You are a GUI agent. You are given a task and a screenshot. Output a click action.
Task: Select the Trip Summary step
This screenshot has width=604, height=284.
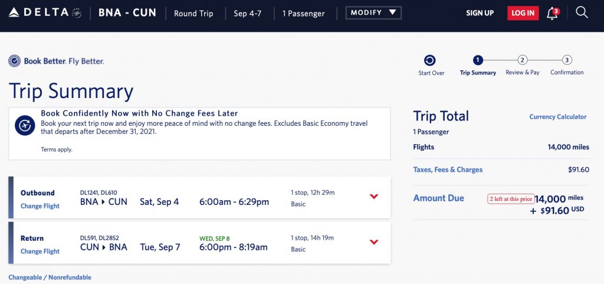click(478, 60)
